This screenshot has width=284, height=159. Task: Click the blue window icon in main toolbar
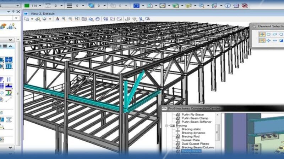(x=136, y=6)
